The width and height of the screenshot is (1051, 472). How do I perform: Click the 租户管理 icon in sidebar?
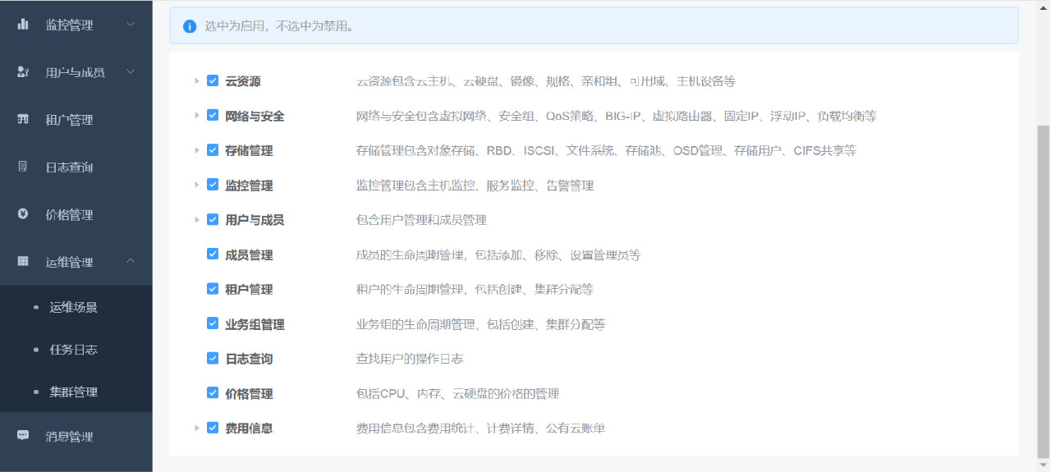coord(23,119)
